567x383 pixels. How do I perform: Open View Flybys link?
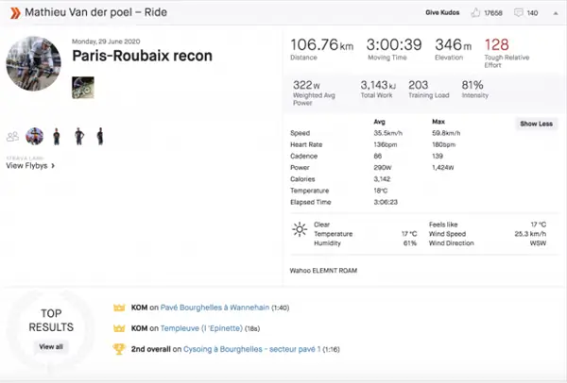coord(30,166)
